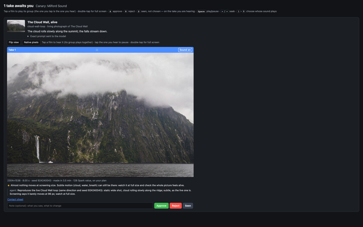Select the 'Take 1' header label
Image resolution: width=363 pixels, height=227 pixels.
pos(12,50)
